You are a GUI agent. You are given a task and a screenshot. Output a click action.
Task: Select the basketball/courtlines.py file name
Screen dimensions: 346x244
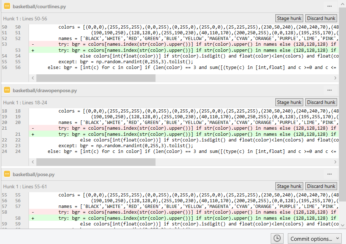point(39,6)
